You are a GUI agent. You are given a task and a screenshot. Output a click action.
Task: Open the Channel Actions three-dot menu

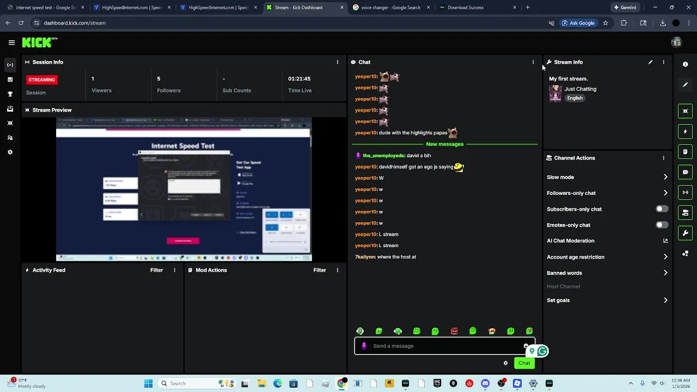(x=663, y=158)
